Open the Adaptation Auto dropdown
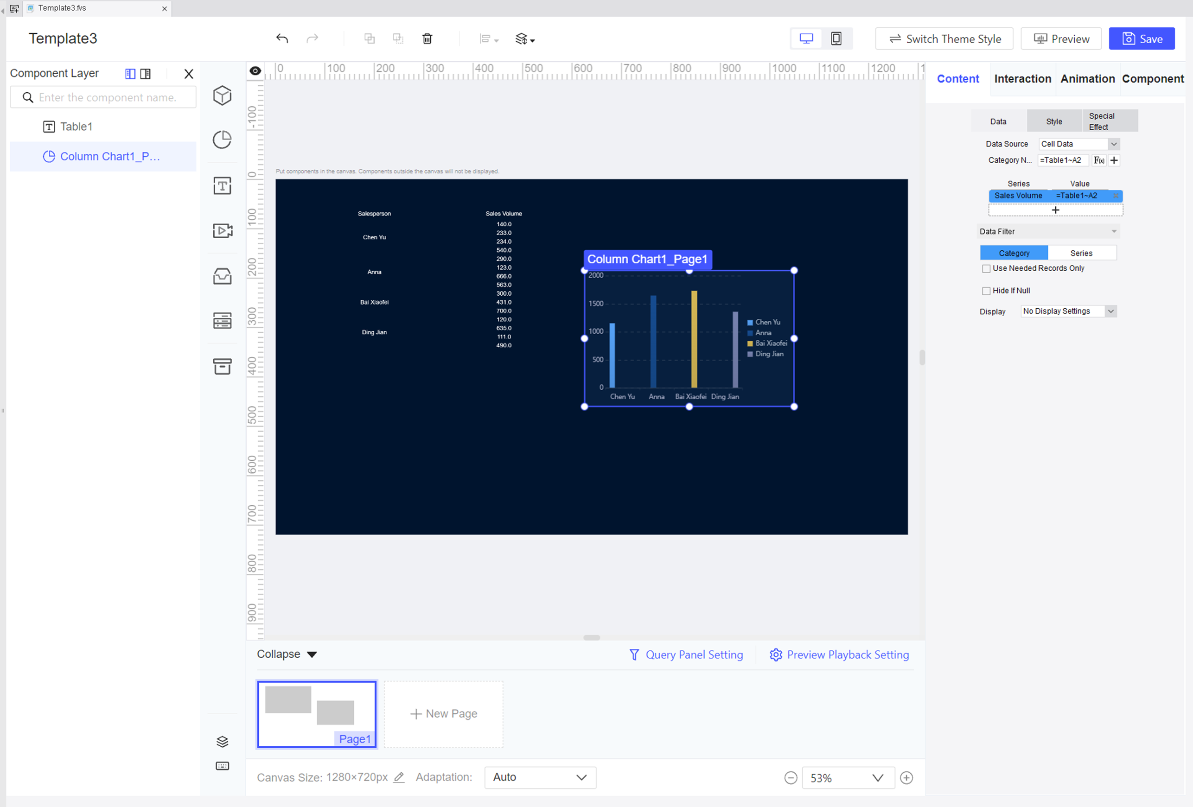This screenshot has width=1193, height=807. 540,777
